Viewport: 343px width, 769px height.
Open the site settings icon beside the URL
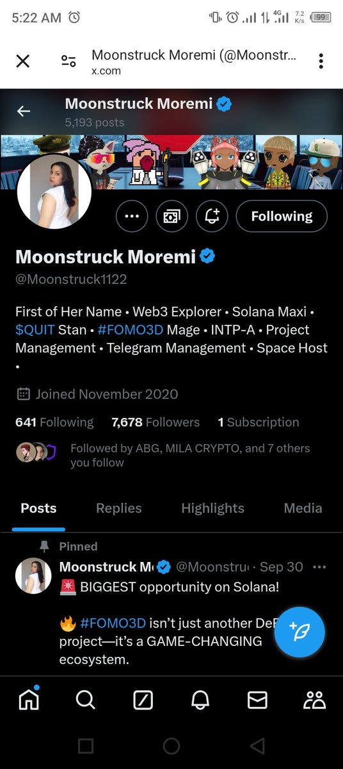[68, 61]
